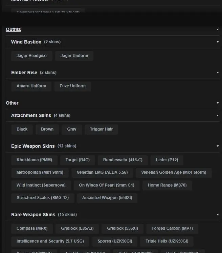The width and height of the screenshot is (222, 253).
Task: Collapse the Rare Weapon Skins arrow
Action: (x=218, y=215)
